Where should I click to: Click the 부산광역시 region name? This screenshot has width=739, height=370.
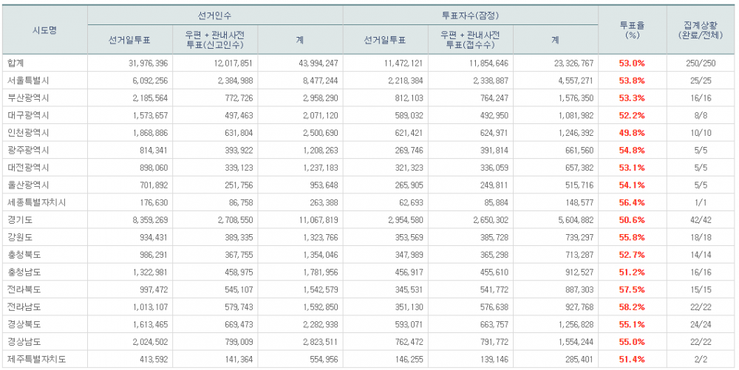(26, 98)
